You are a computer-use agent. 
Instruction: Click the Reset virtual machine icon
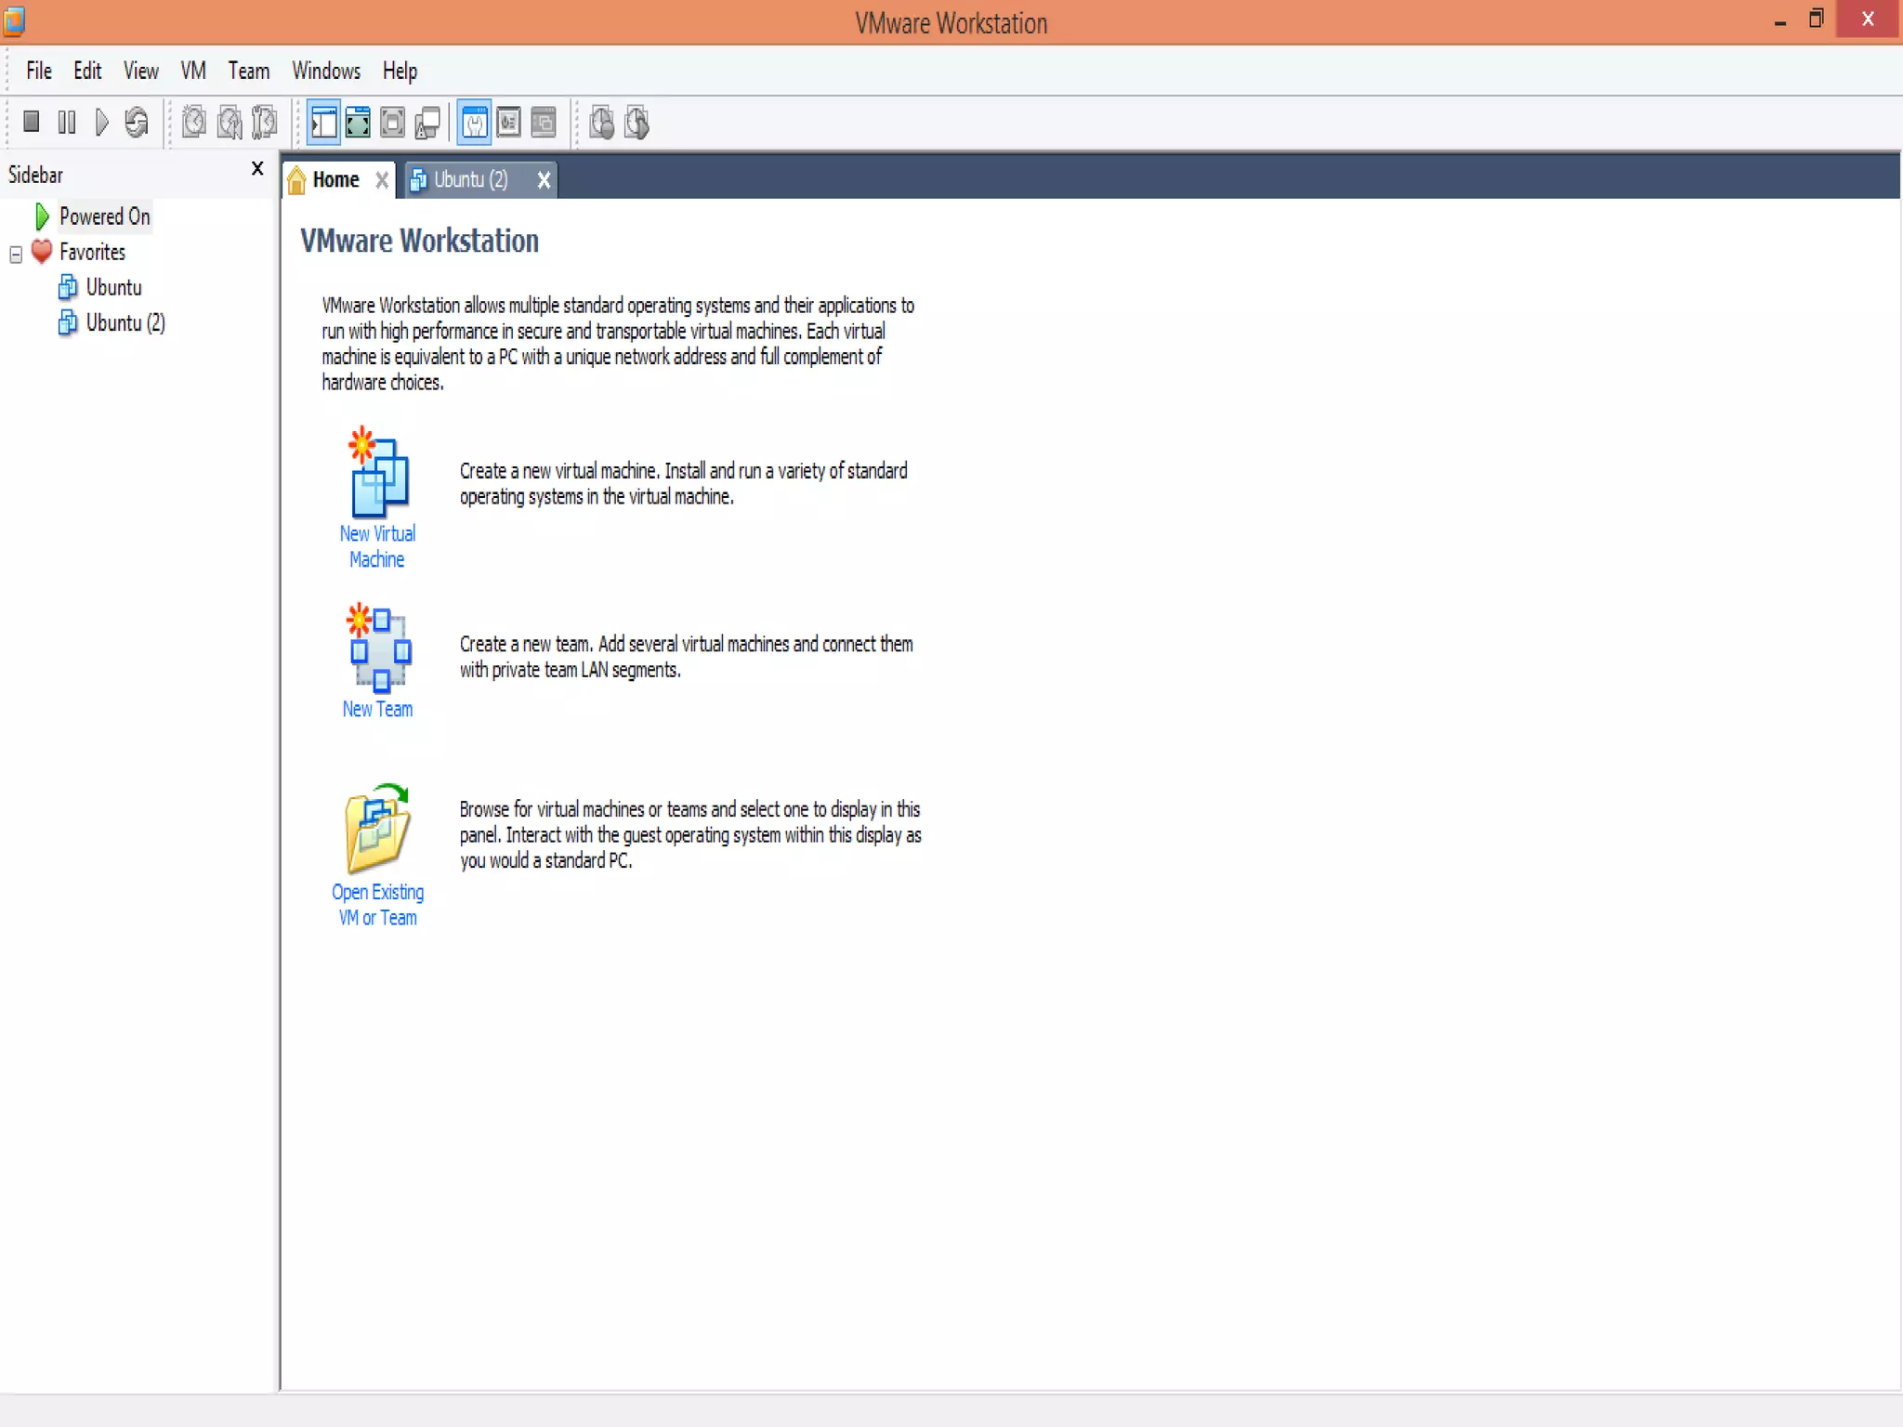tap(137, 122)
